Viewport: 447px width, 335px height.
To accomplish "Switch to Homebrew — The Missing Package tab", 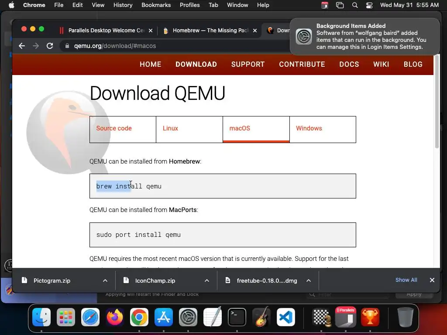I will click(x=210, y=31).
